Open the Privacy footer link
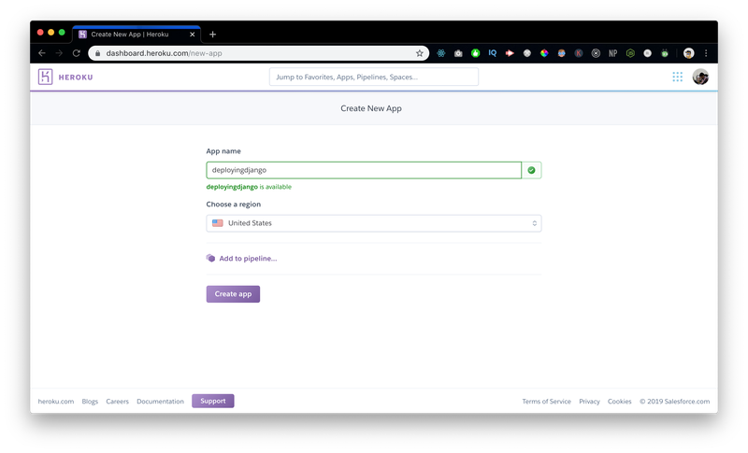 pyautogui.click(x=589, y=402)
